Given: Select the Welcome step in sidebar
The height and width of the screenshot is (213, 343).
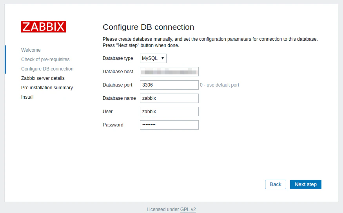Looking at the screenshot, I should (31, 50).
